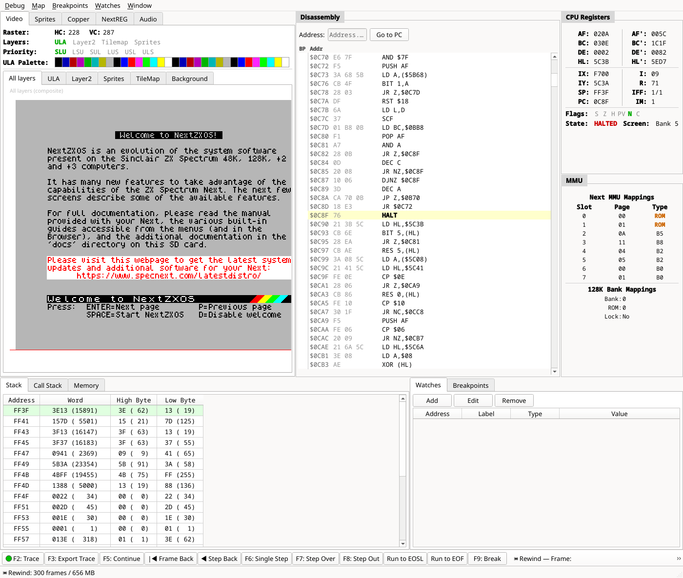
Task: Switch to the Call Stack tab
Action: click(x=48, y=385)
